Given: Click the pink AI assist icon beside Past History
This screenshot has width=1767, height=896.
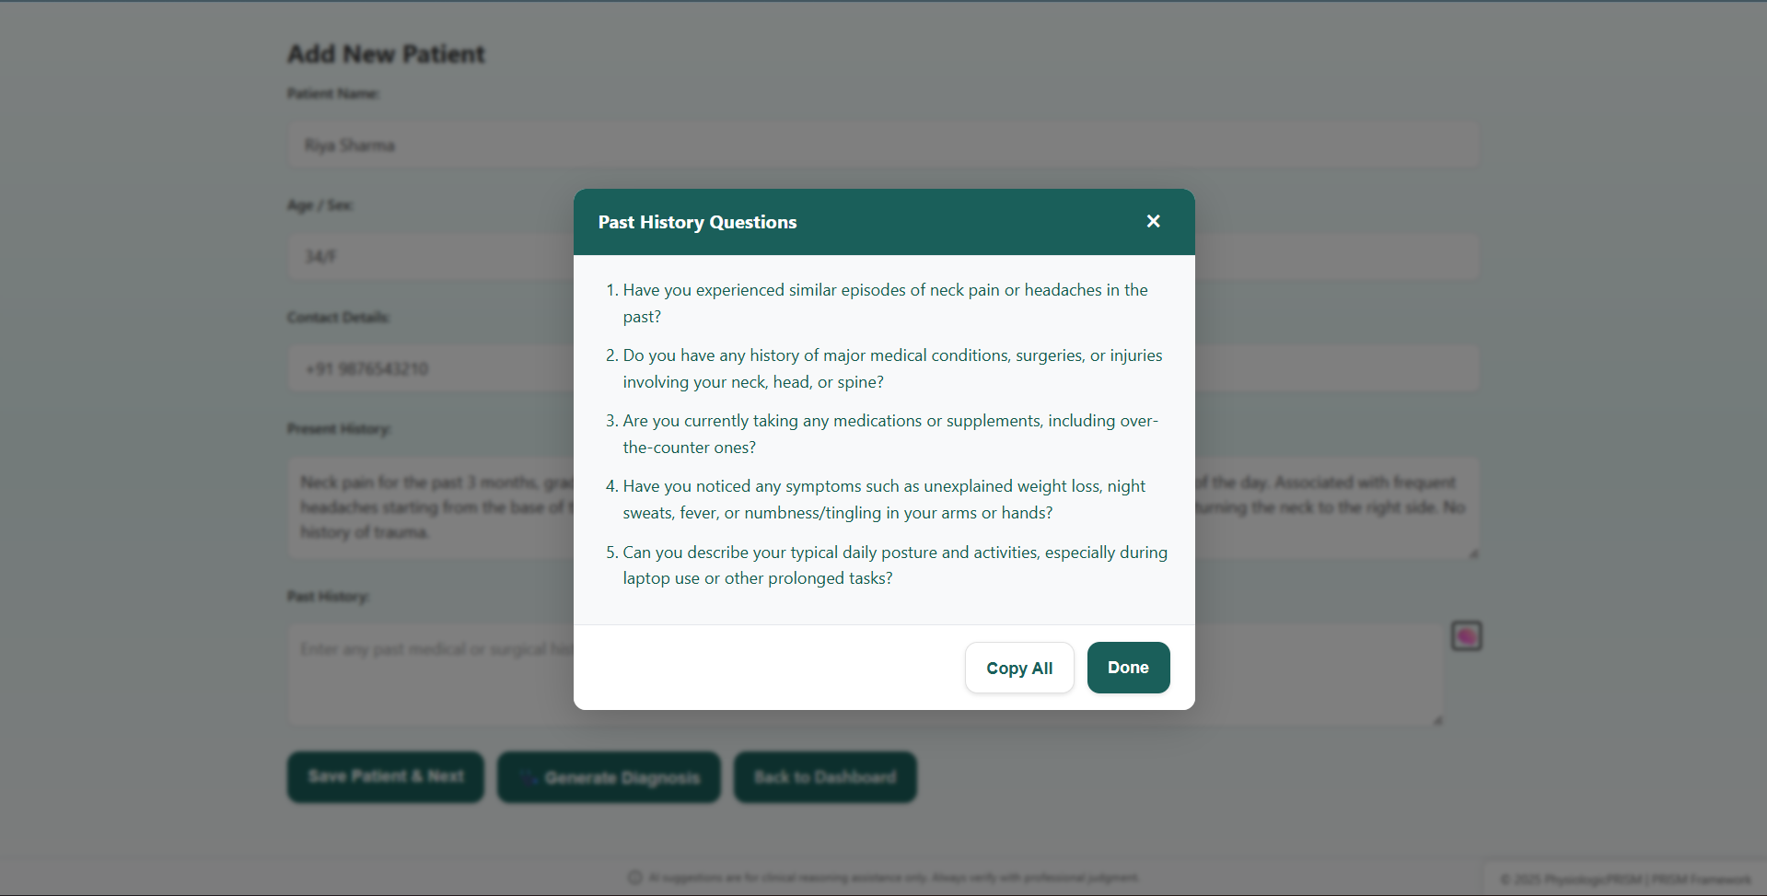Looking at the screenshot, I should (1466, 635).
